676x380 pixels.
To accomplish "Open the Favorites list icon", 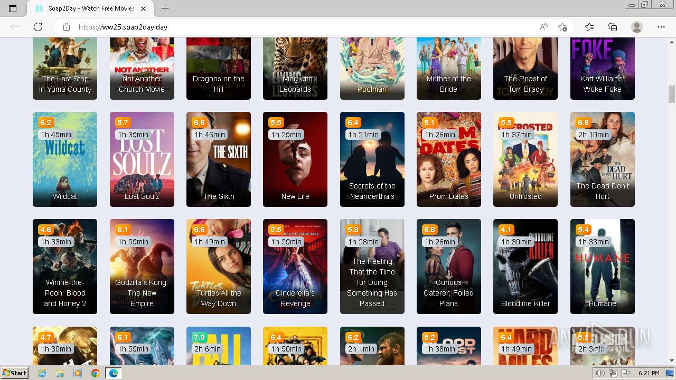I will tap(589, 27).
